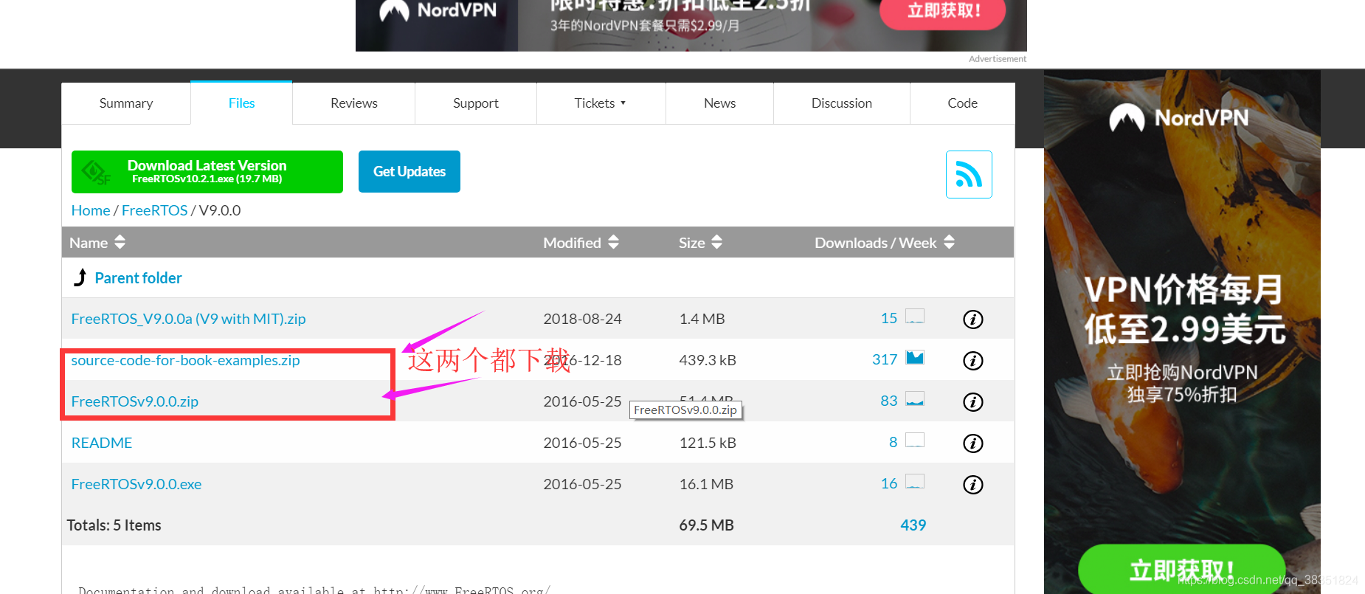Sort the file list by Name
Viewport: 1365px width, 594px height.
coord(97,242)
